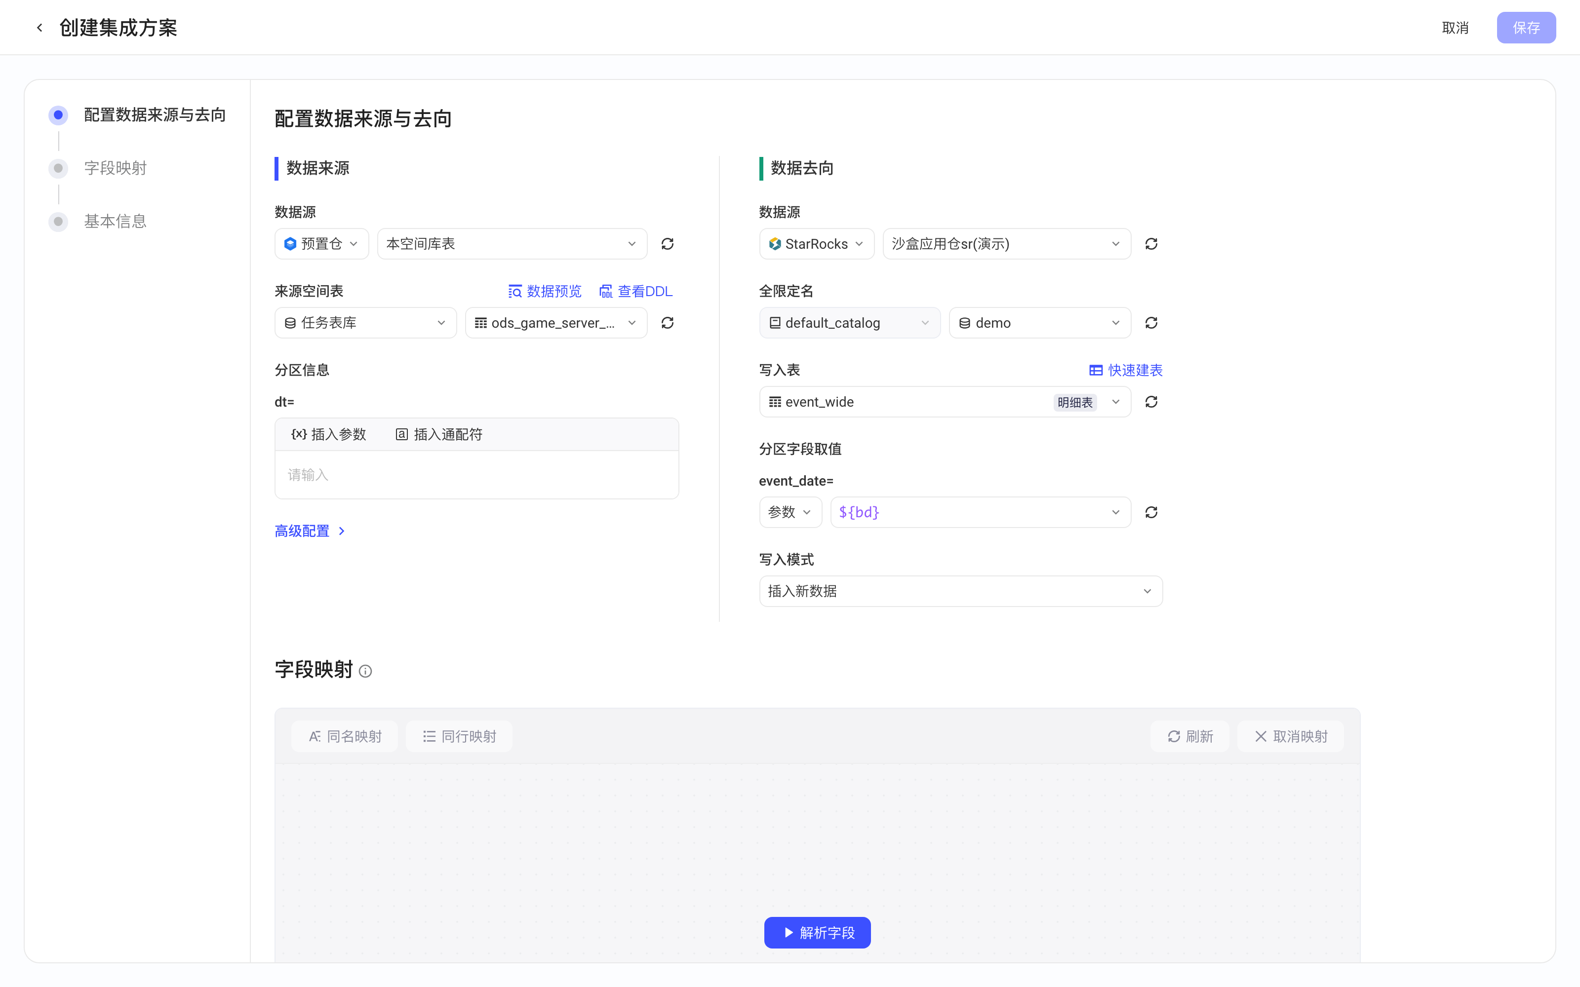Screen dimensions: 1580x987
Task: Click the info icon beside 字段映射 heading
Action: pyautogui.click(x=365, y=671)
